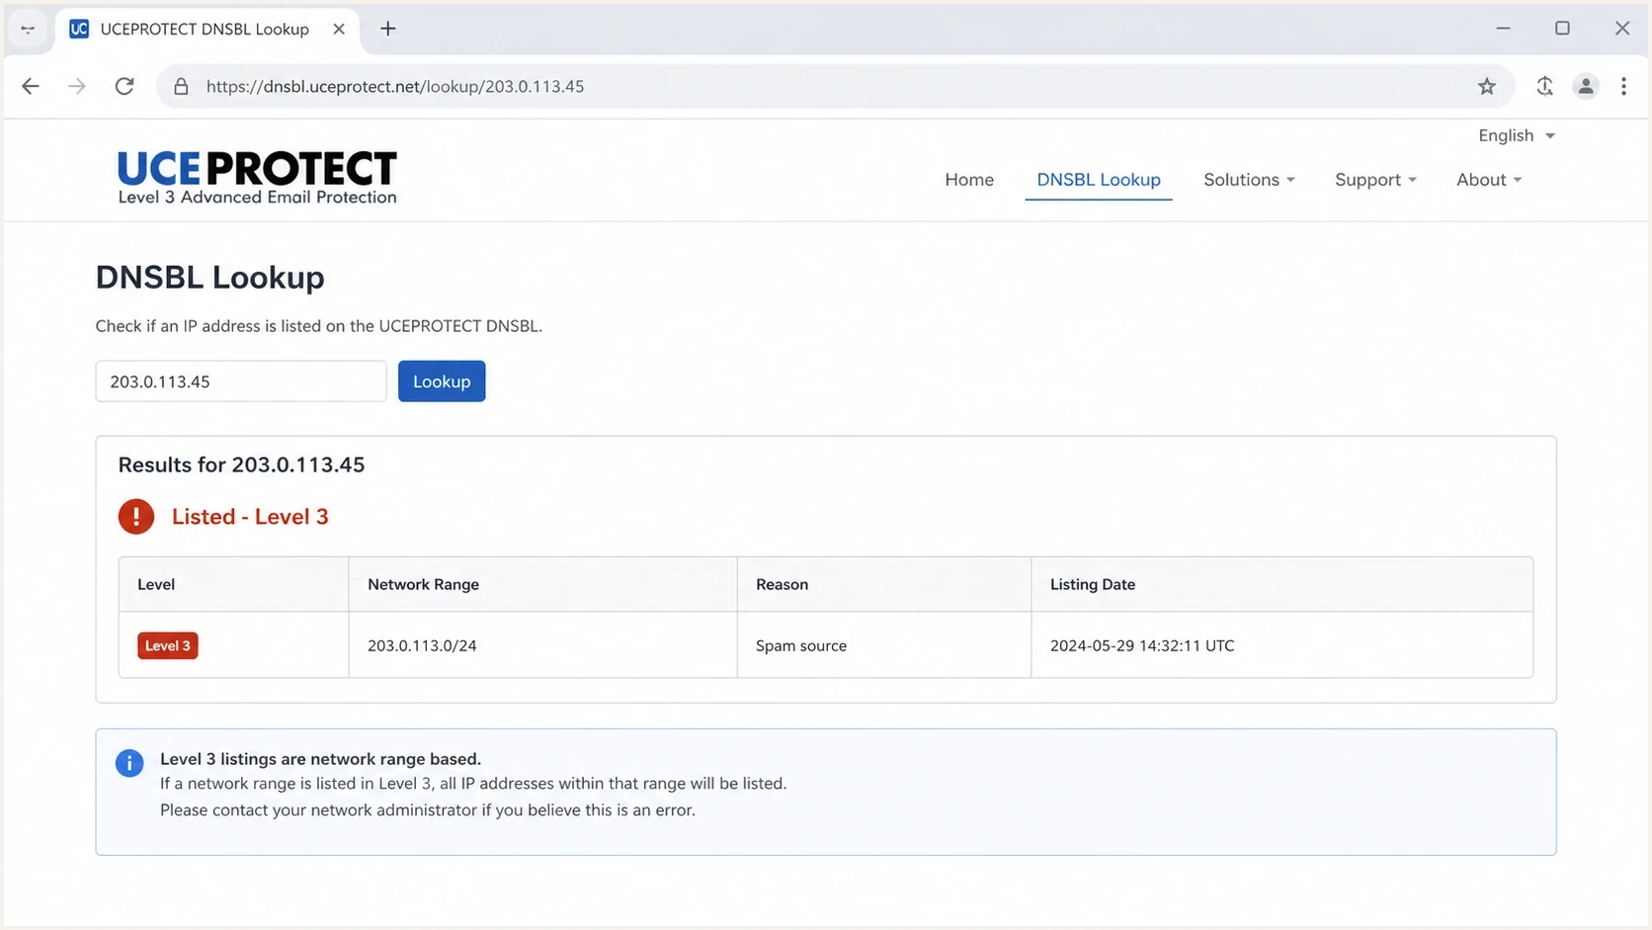The image size is (1652, 930).
Task: Go to the Home nav item
Action: [969, 179]
